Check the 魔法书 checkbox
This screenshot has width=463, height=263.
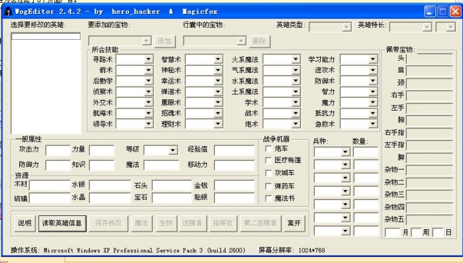269,198
